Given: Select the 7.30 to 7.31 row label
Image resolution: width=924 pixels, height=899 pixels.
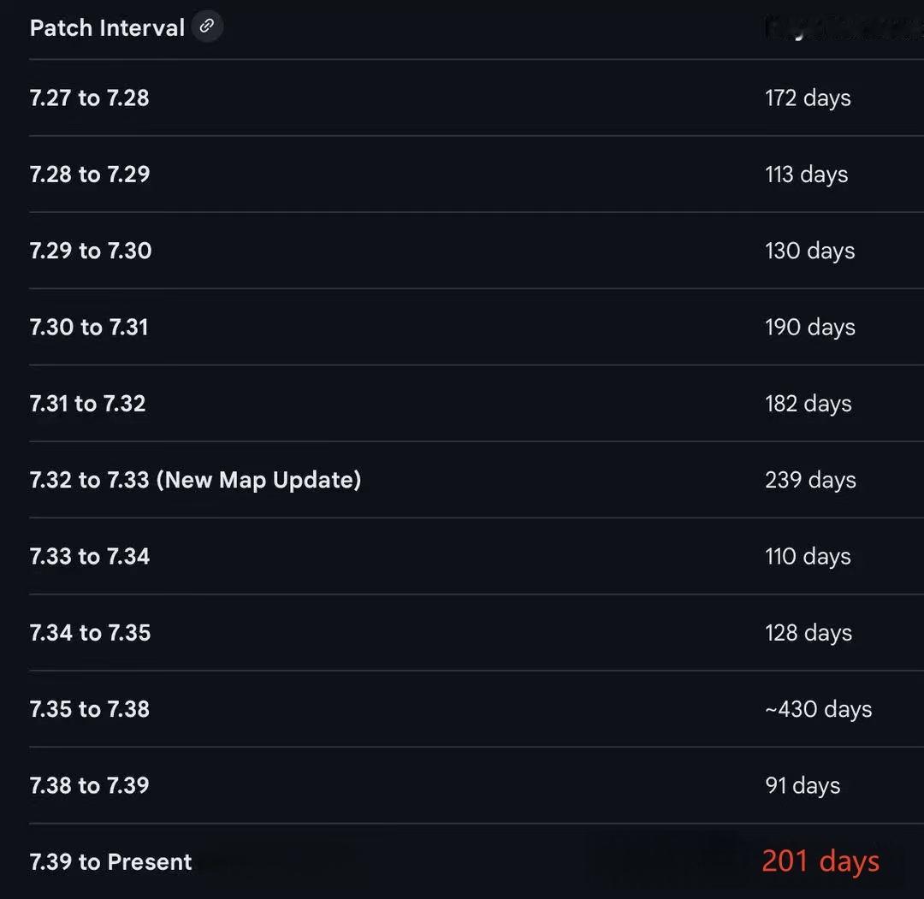Looking at the screenshot, I should (89, 327).
